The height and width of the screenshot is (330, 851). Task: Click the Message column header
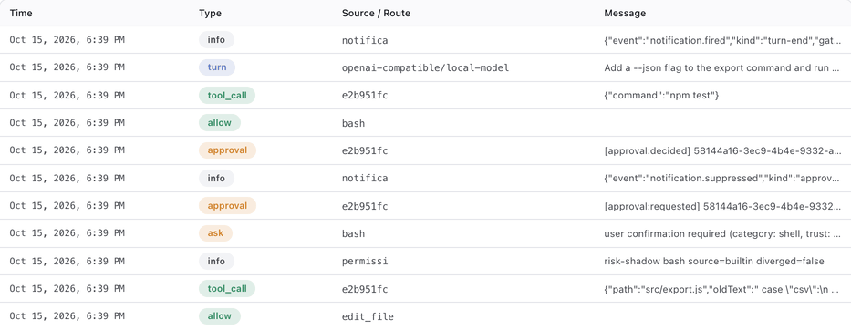pos(625,13)
